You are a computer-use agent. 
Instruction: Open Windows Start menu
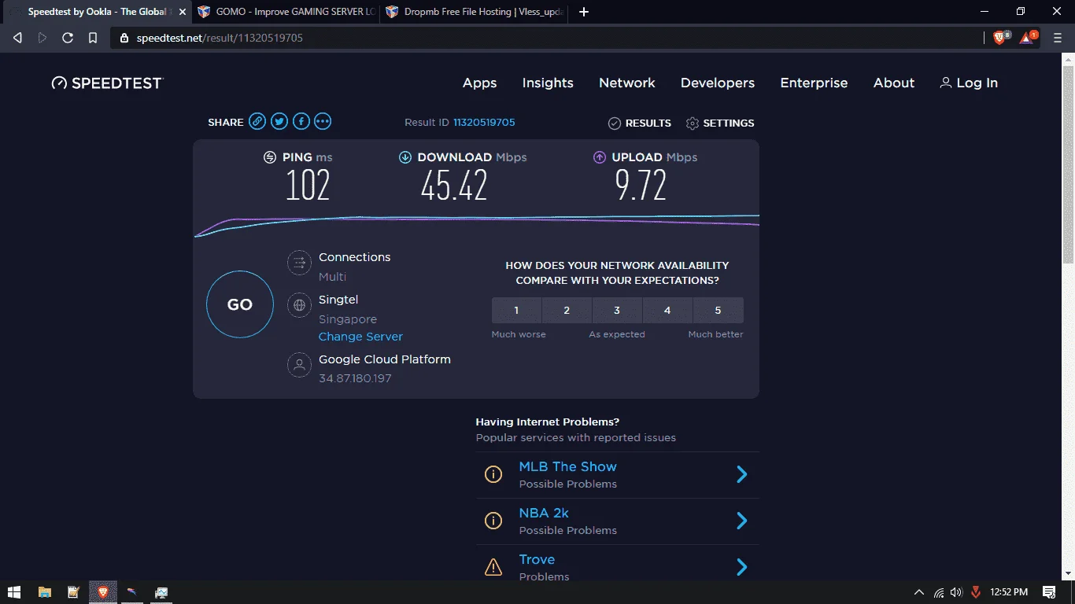[x=14, y=592]
